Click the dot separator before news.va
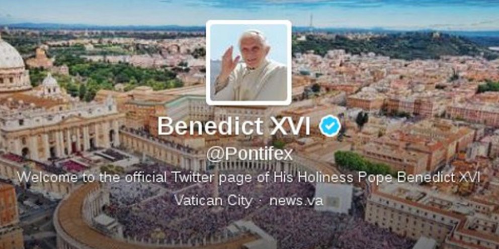This screenshot has width=499, height=249. 261,201
